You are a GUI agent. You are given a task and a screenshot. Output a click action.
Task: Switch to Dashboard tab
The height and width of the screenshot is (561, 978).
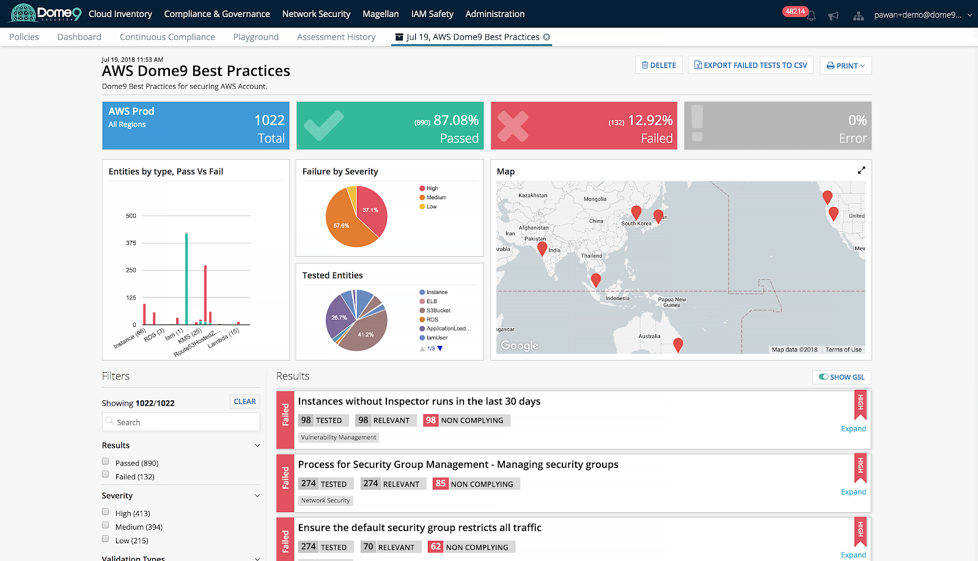coord(79,37)
